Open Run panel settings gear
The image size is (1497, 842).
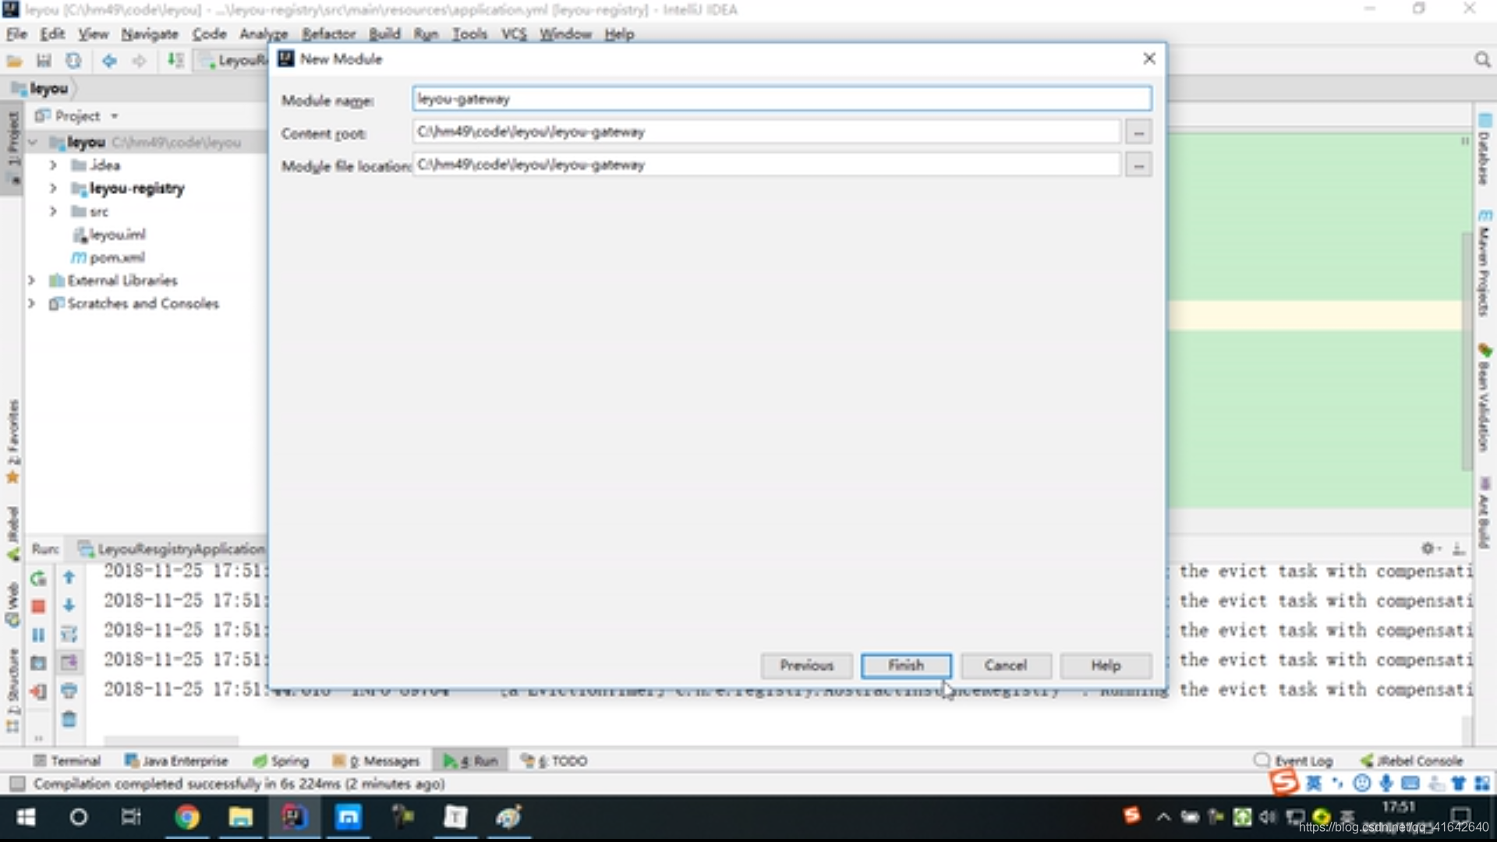[1428, 548]
